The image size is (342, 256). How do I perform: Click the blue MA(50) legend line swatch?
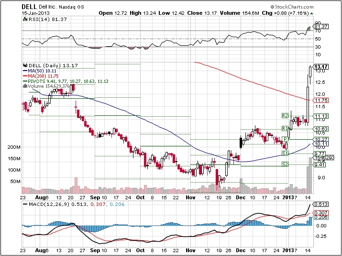tap(25, 71)
